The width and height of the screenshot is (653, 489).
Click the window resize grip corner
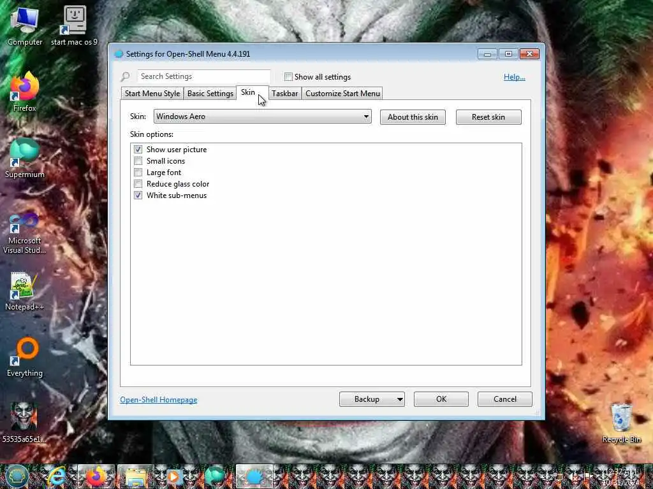pyautogui.click(x=537, y=413)
